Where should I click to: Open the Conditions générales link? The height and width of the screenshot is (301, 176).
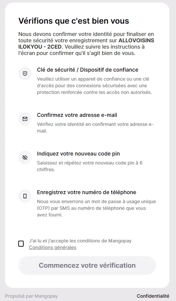click(53, 247)
